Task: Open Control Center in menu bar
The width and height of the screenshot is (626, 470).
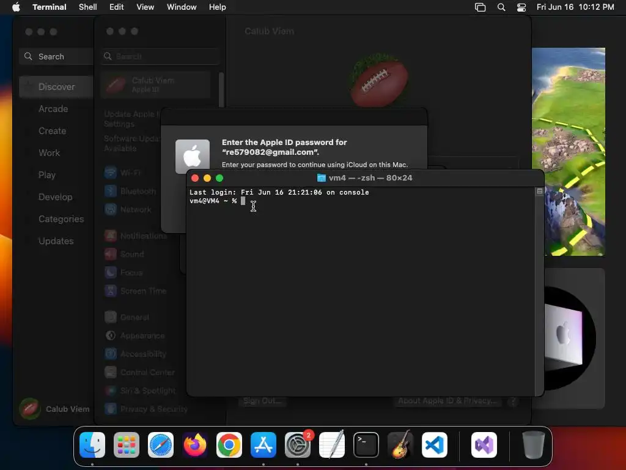Action: point(521,7)
